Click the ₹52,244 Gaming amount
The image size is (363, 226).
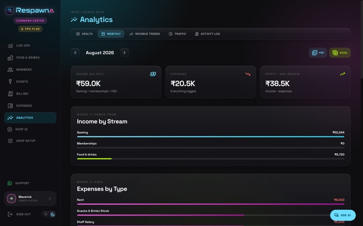[338, 132]
